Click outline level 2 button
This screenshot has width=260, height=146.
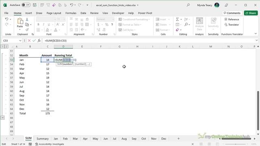6,47
